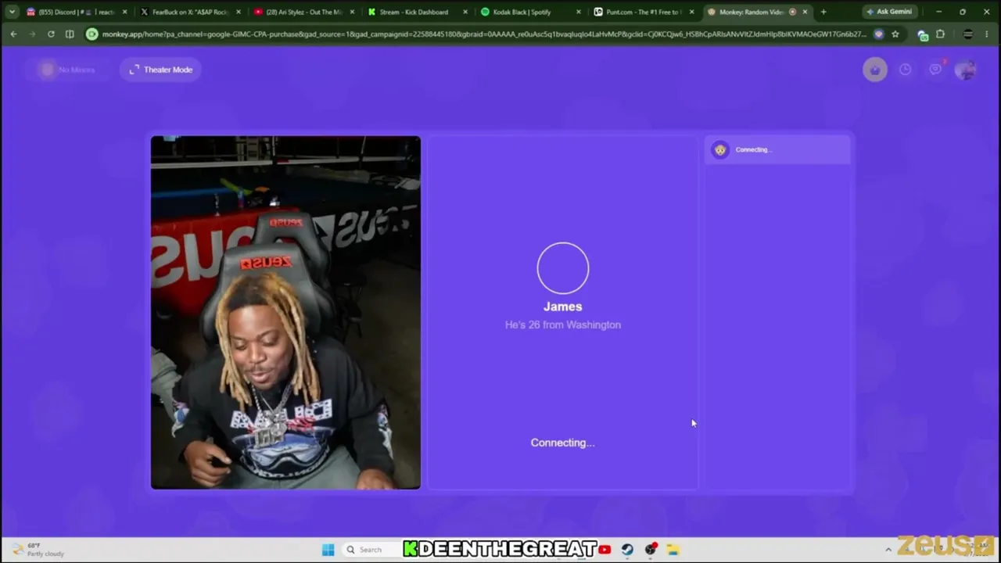Go back to the previous page
Image resolution: width=1001 pixels, height=563 pixels.
13,34
